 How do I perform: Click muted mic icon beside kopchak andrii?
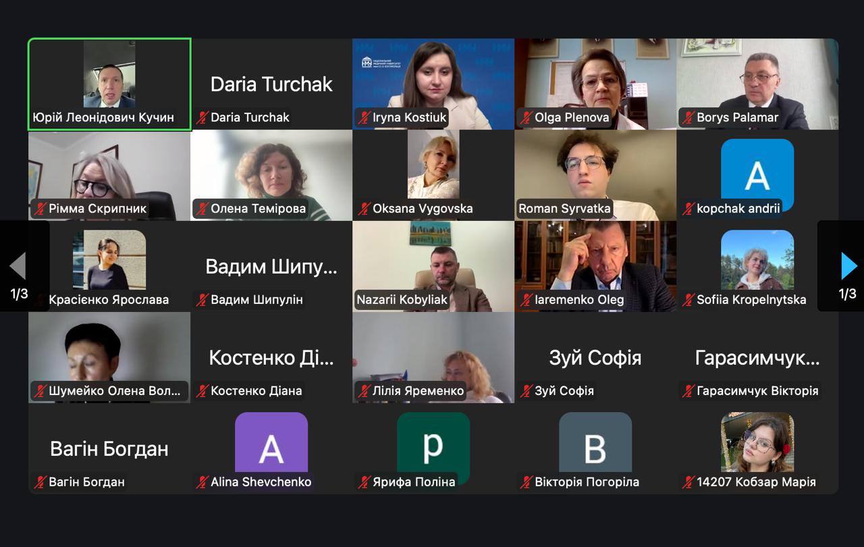coord(688,209)
